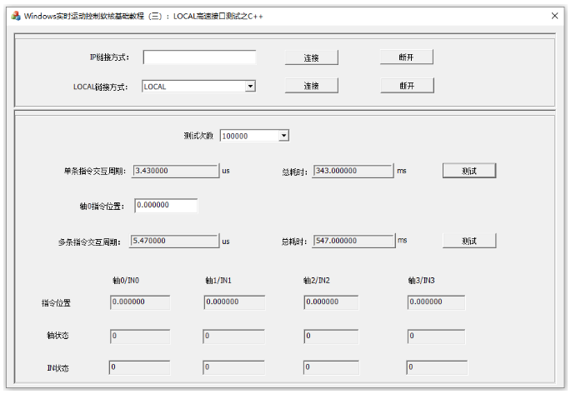Click 轴状态 field under 轴1/IN1
571x394 pixels.
[x=233, y=337]
